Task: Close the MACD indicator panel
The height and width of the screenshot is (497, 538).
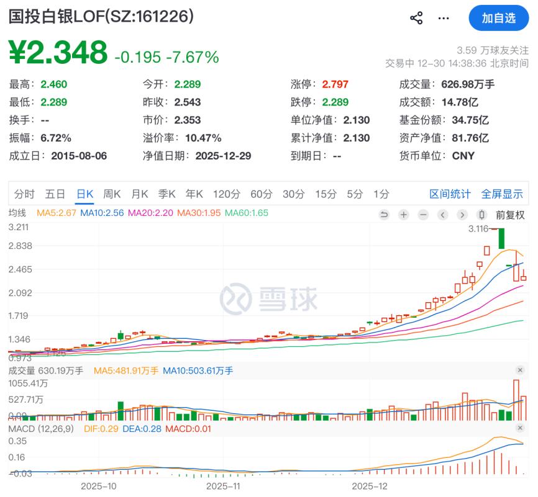Action: [x=521, y=427]
